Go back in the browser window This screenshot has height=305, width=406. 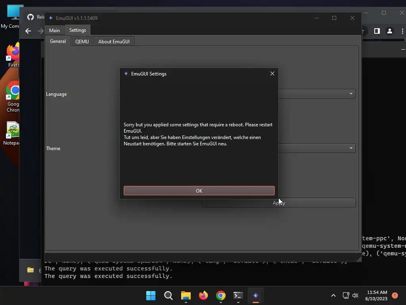pos(28,31)
